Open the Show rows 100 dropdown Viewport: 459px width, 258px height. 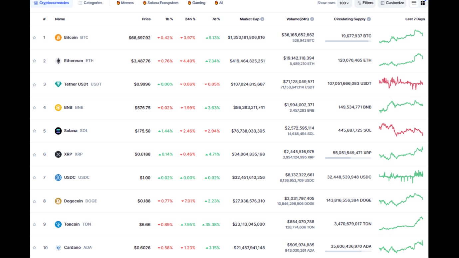[x=344, y=3]
